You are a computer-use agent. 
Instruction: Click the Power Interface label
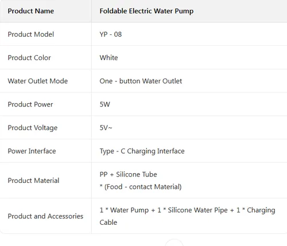coord(32,151)
